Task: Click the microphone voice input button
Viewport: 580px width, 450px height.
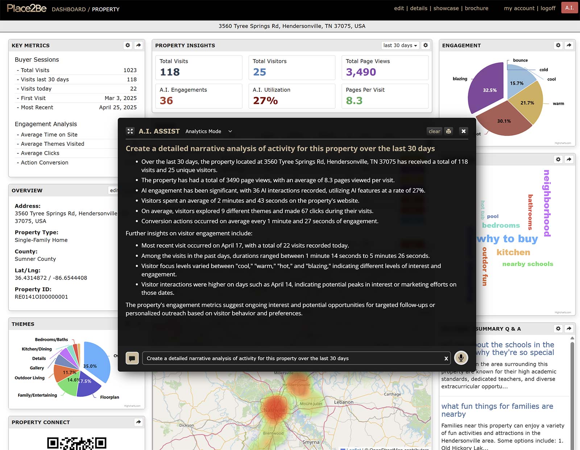Action: tap(461, 358)
